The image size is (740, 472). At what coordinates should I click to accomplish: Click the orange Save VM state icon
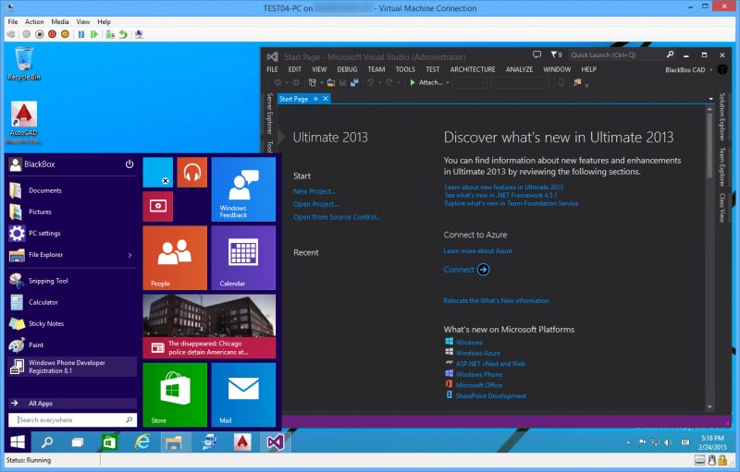coord(65,34)
